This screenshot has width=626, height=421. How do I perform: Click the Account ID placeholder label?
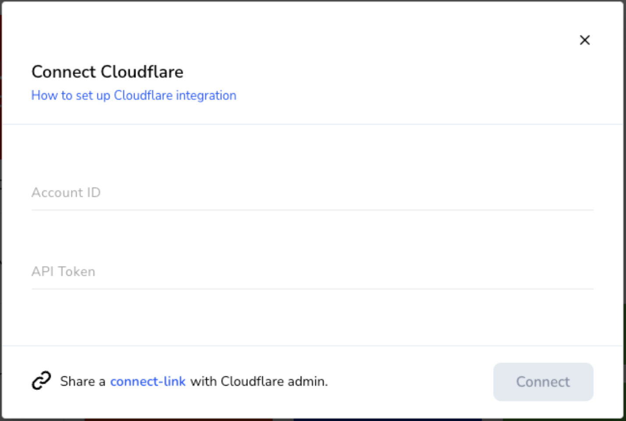coord(66,193)
